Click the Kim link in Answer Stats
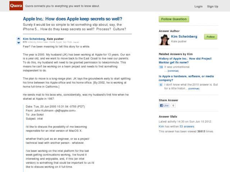 (x=161, y=126)
